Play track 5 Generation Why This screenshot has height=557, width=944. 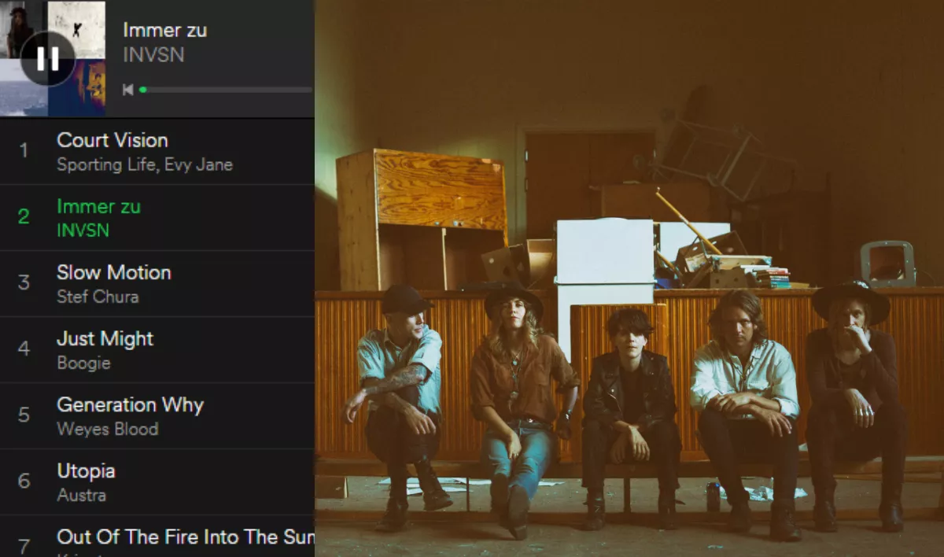(x=157, y=416)
